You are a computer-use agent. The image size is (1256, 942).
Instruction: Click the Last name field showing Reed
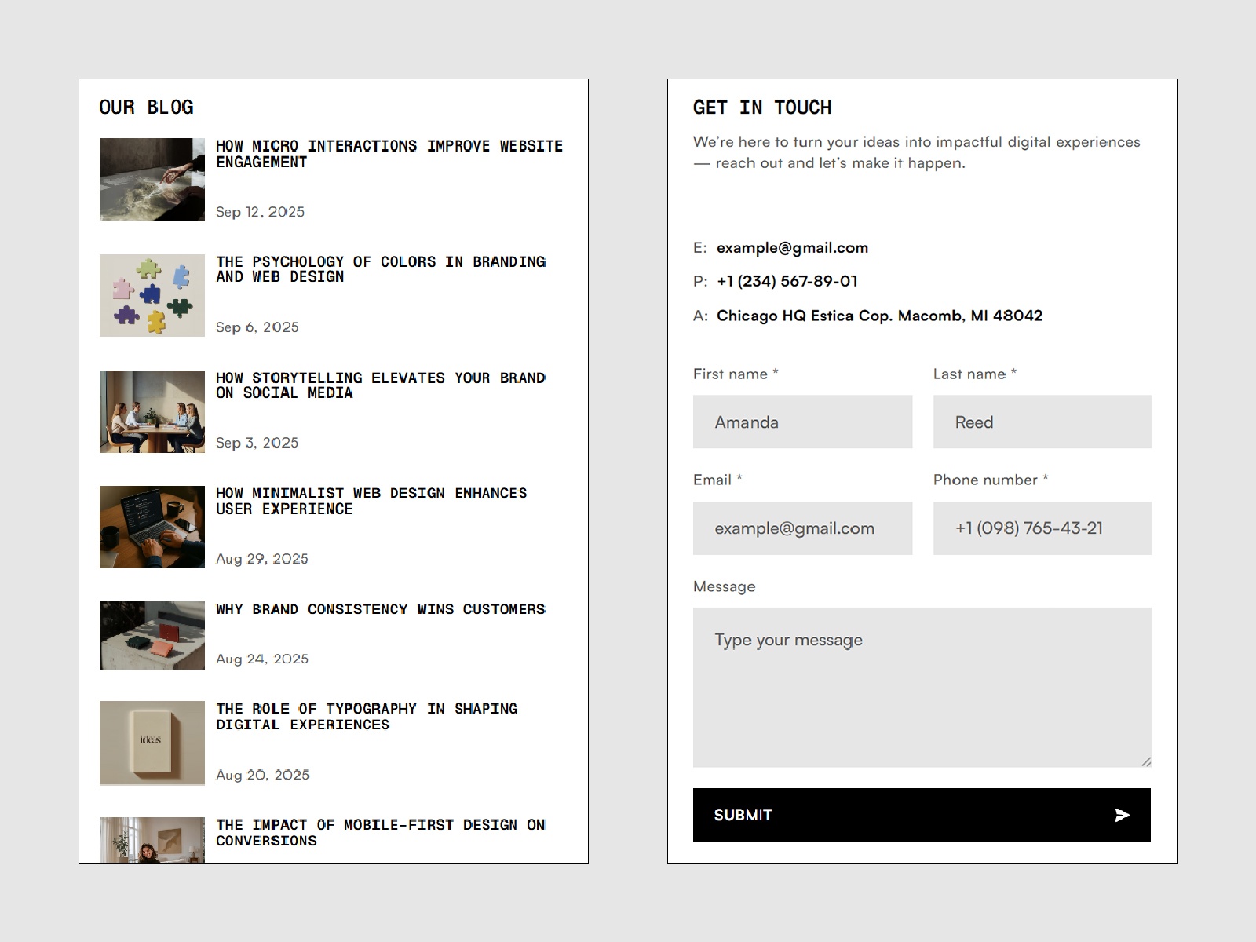point(1042,422)
